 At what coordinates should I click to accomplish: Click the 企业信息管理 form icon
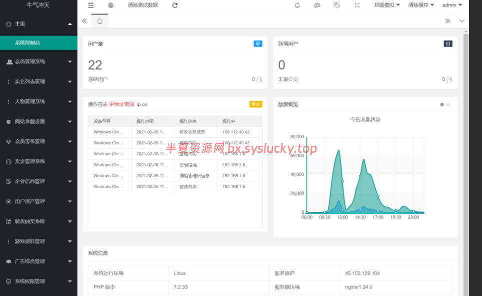pyautogui.click(x=8, y=182)
